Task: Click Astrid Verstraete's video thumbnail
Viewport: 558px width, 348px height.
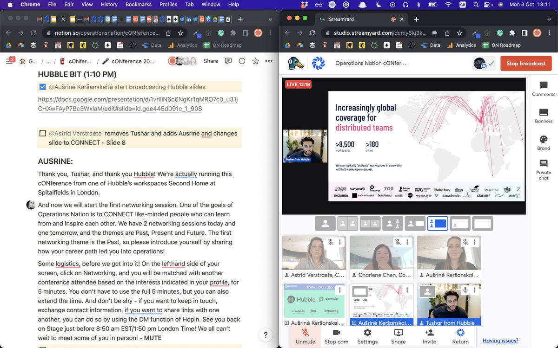Action: tap(314, 253)
